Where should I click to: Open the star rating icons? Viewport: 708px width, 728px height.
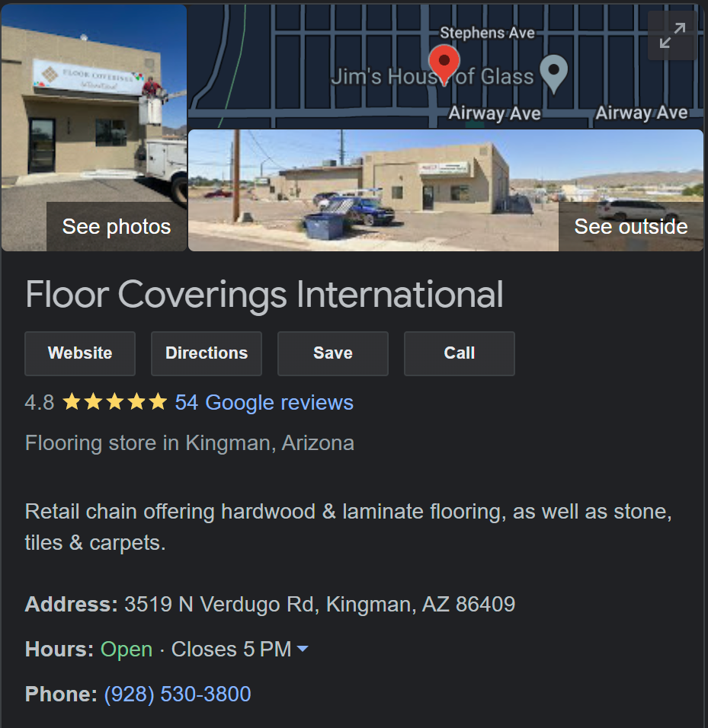click(x=115, y=402)
